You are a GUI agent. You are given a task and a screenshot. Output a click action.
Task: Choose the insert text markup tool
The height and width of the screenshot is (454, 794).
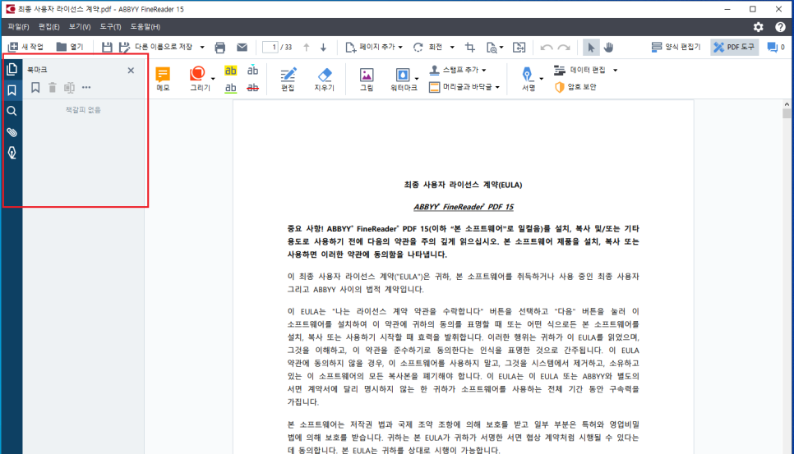[x=252, y=71]
